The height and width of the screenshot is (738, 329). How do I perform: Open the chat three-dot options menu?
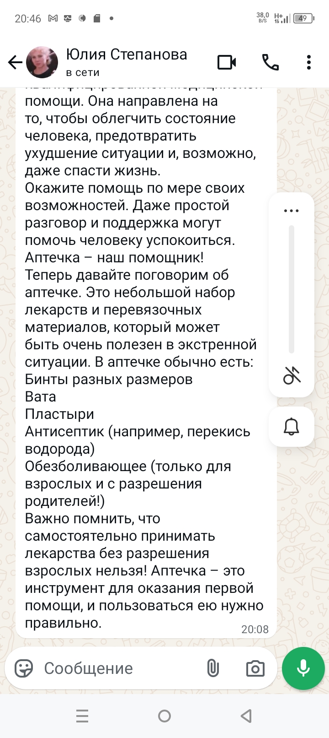[x=309, y=62]
